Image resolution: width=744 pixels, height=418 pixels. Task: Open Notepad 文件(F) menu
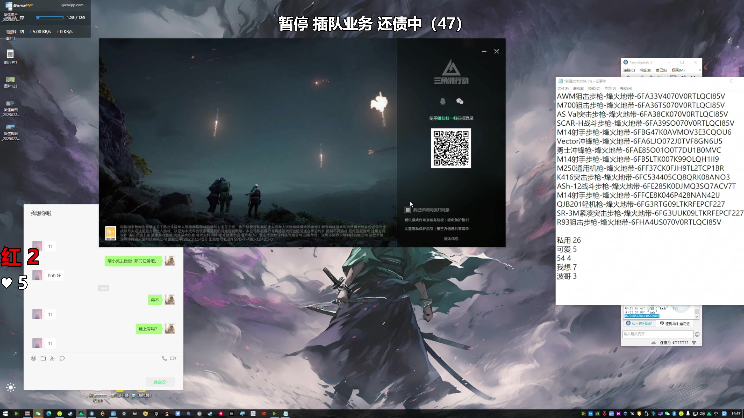[563, 89]
